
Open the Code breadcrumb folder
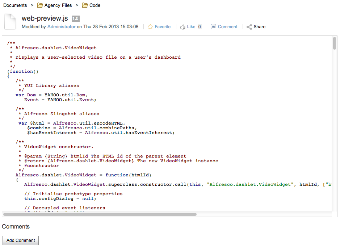click(x=95, y=5)
